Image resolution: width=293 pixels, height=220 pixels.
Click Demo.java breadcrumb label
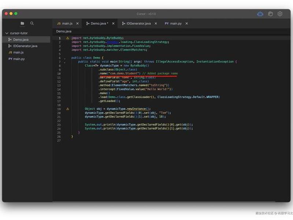64,31
